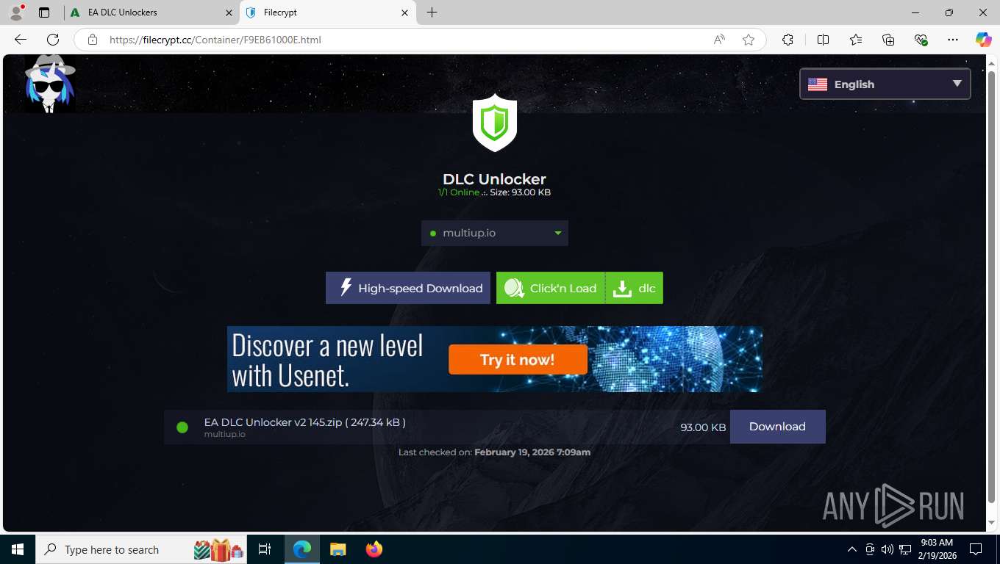Click the green shield Filecrypt logo

(x=495, y=123)
